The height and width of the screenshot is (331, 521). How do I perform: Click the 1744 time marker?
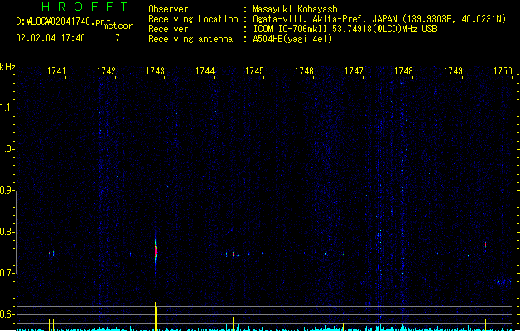coord(205,71)
